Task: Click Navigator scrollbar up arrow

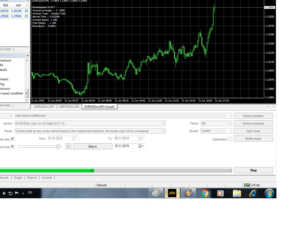Action: pos(27,60)
